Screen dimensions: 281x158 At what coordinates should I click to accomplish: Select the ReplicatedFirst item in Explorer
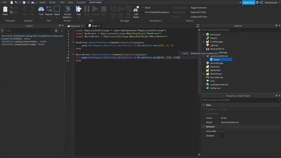tap(217, 49)
